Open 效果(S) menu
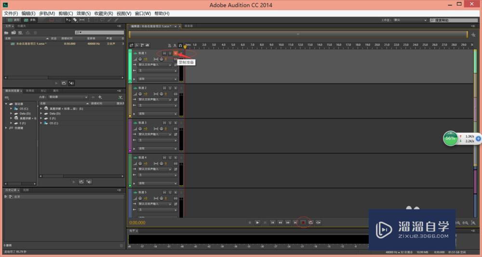Image resolution: width=482 pixels, height=257 pixels. [x=83, y=14]
